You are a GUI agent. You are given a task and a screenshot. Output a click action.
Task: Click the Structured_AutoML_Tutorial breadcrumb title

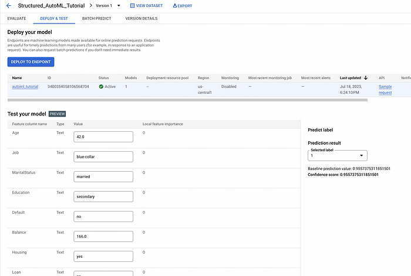pos(52,5)
